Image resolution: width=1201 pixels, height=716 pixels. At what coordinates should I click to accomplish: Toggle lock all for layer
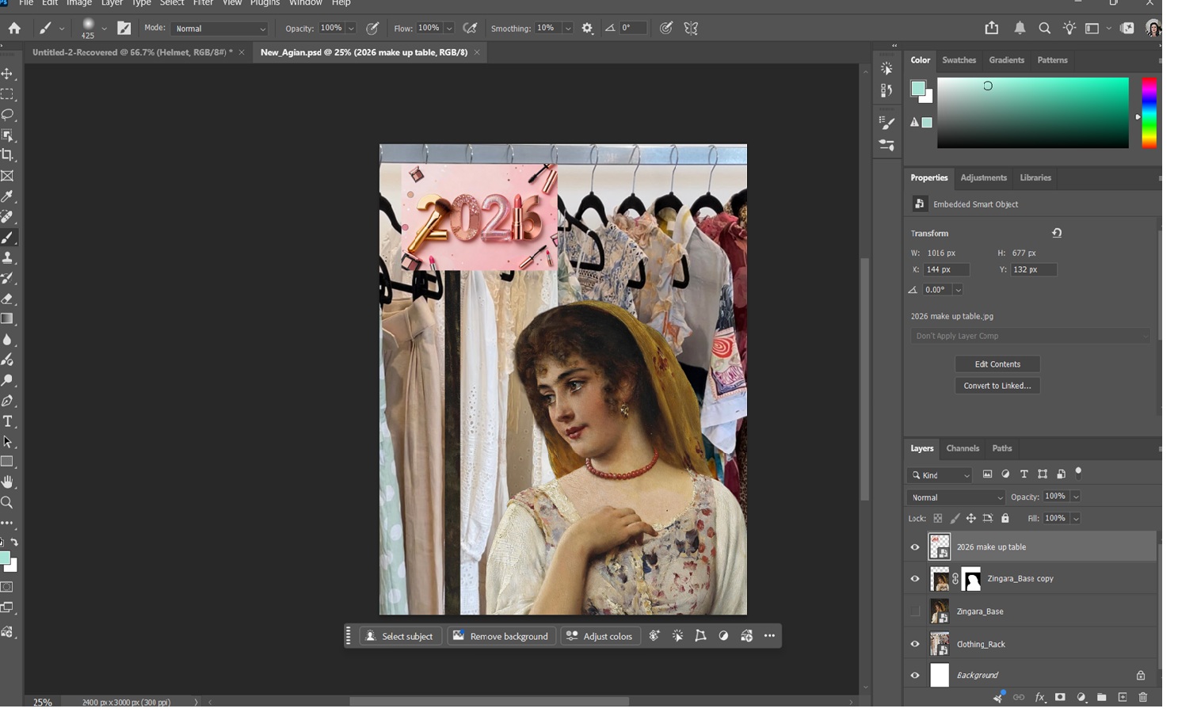pos(1005,519)
